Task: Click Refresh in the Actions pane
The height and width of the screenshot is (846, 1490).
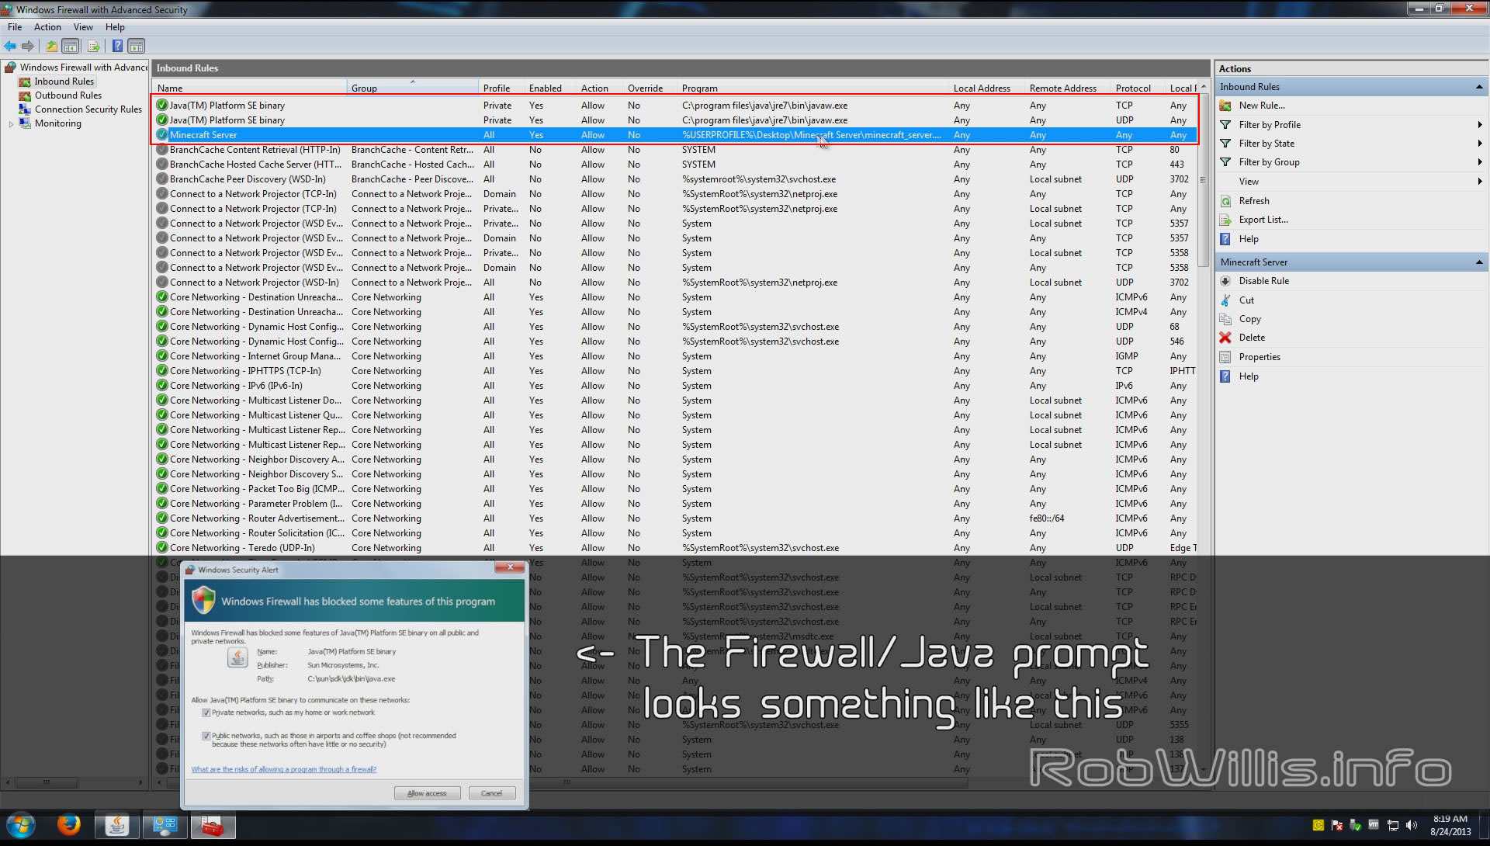Action: pyautogui.click(x=1253, y=201)
